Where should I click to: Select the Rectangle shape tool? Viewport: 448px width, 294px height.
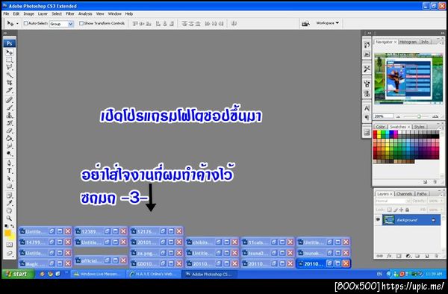(x=10, y=186)
